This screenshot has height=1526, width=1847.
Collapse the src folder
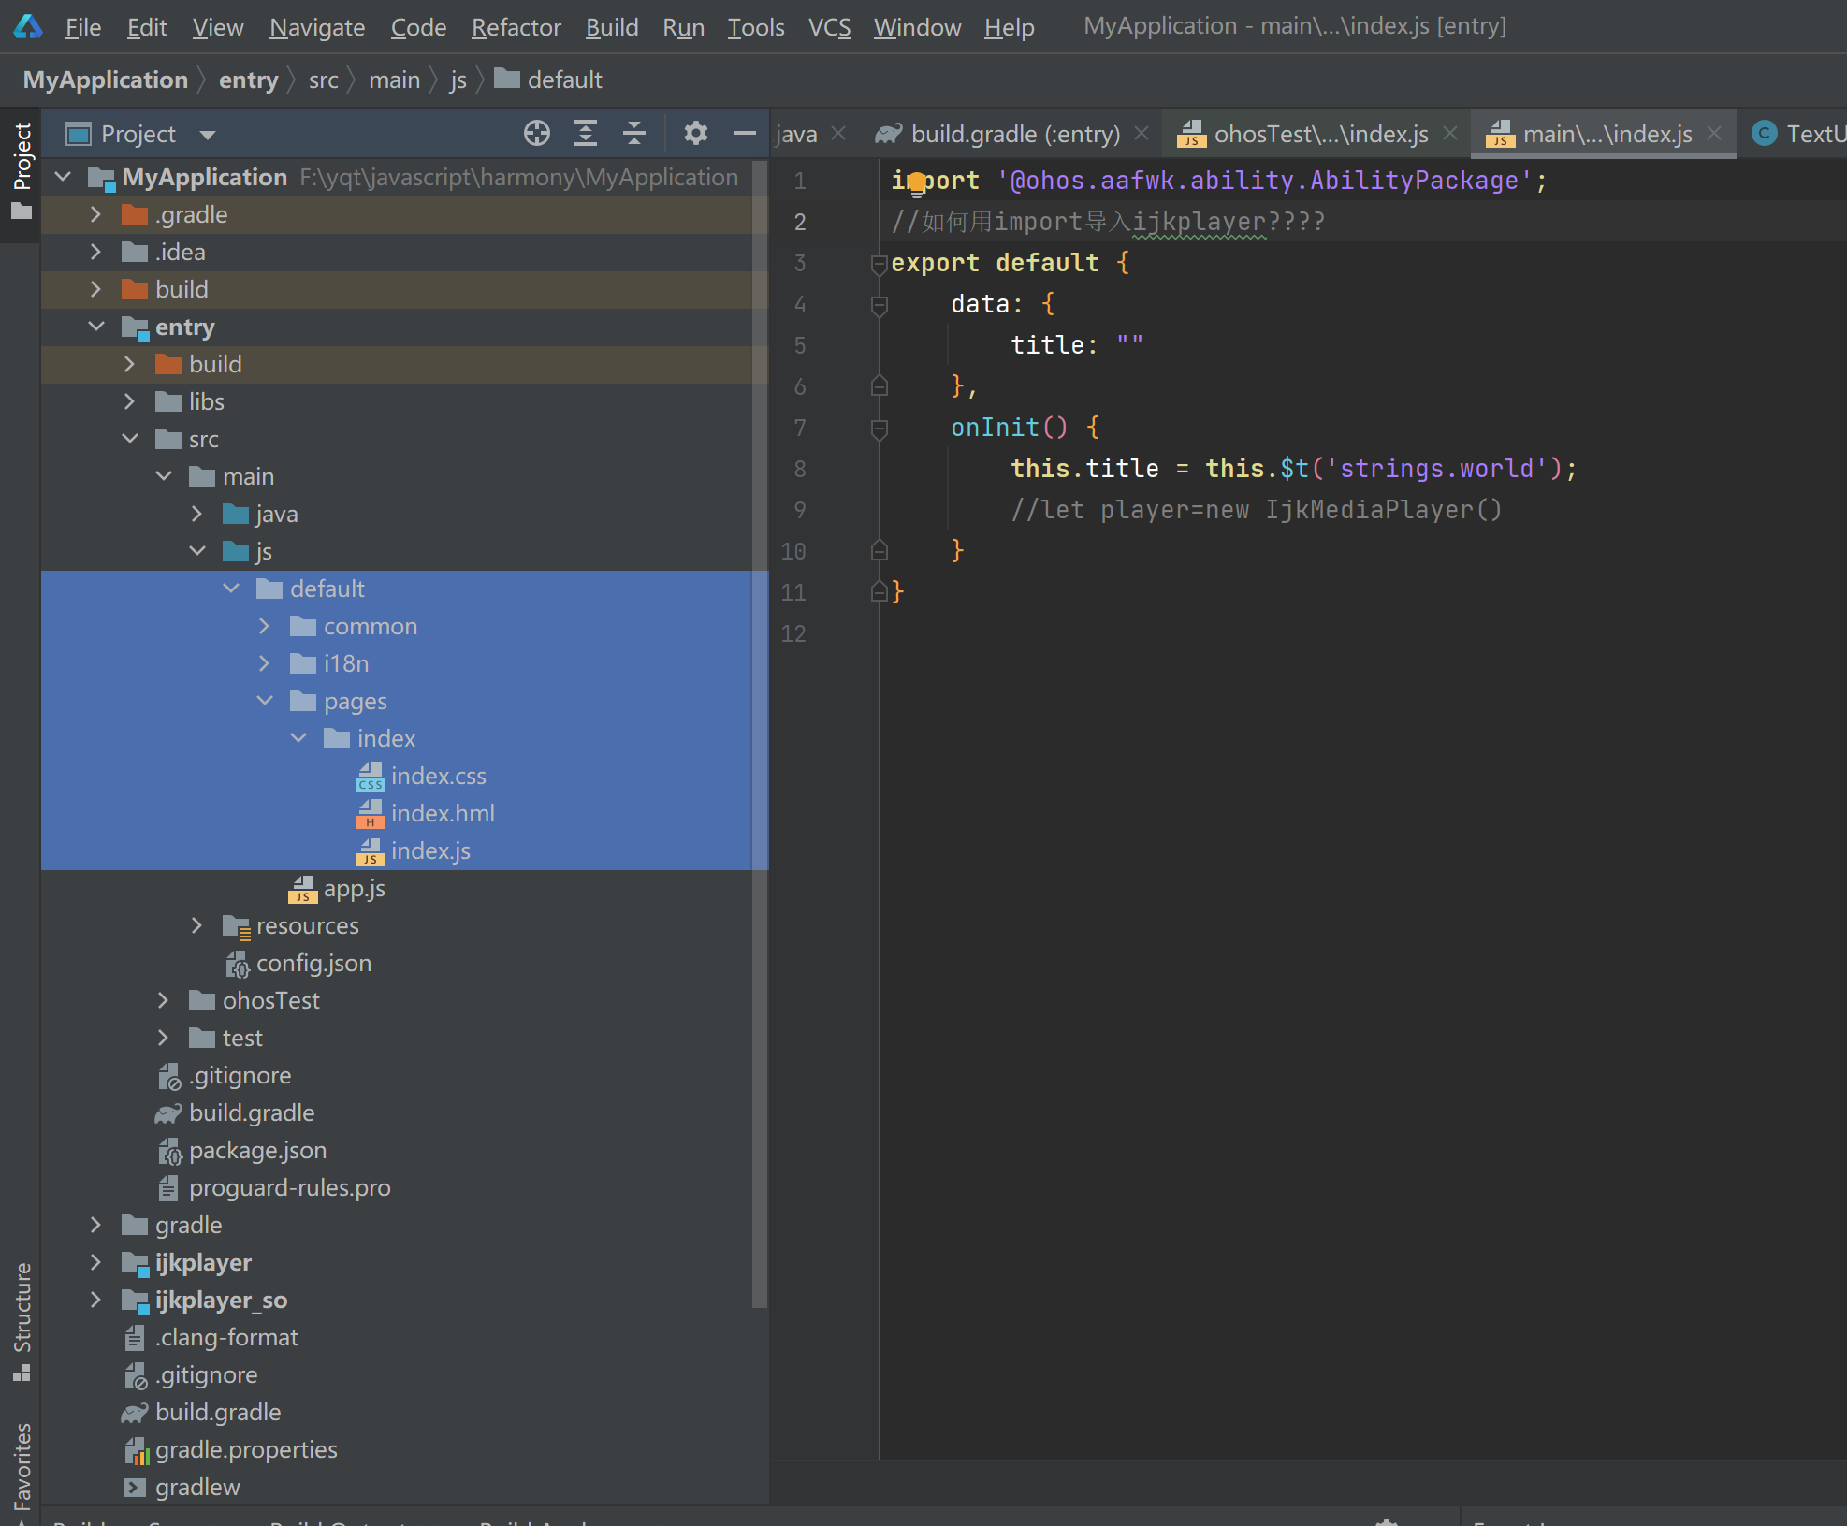coord(129,439)
